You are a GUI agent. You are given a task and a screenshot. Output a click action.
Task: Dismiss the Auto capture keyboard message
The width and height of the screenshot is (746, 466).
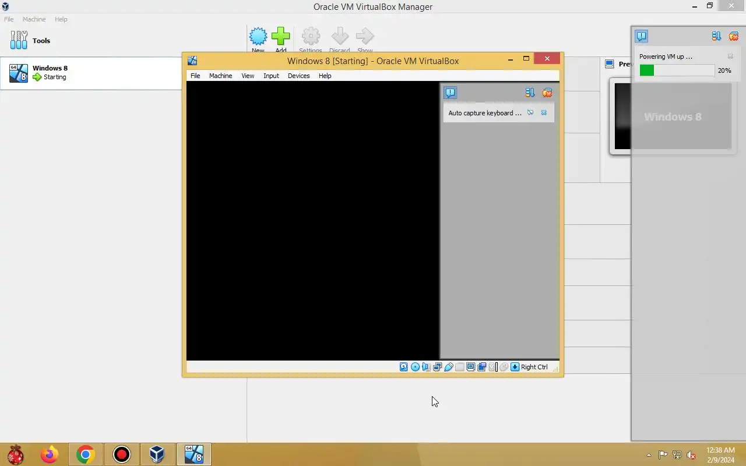(544, 112)
